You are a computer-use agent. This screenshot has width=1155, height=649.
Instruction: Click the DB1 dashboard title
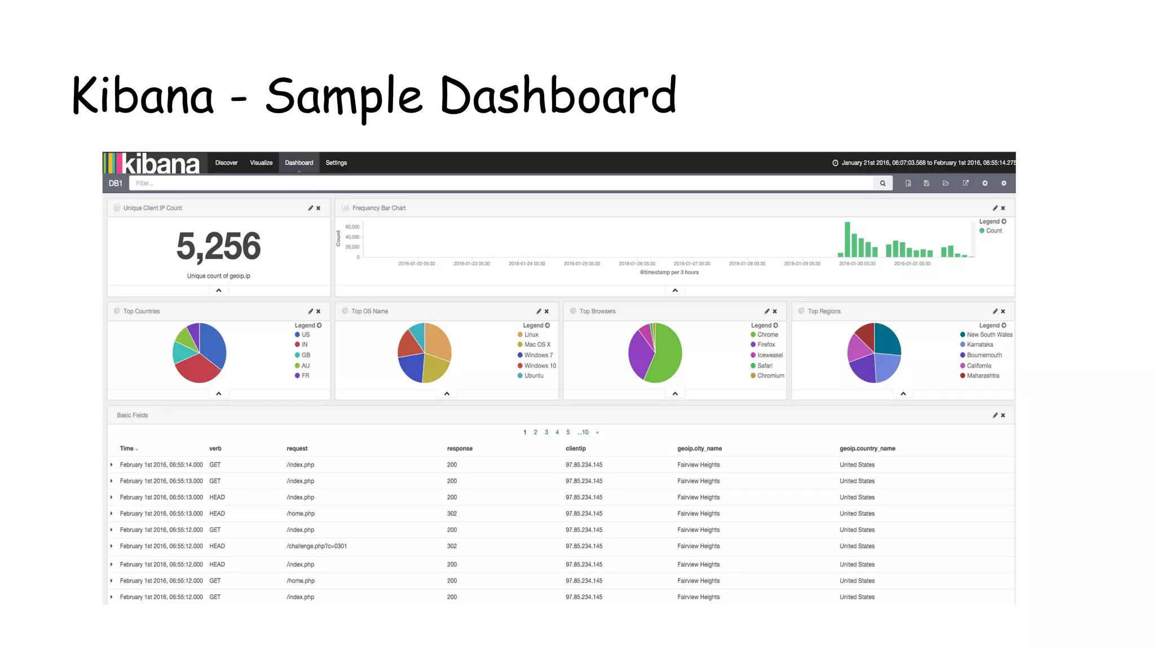116,184
